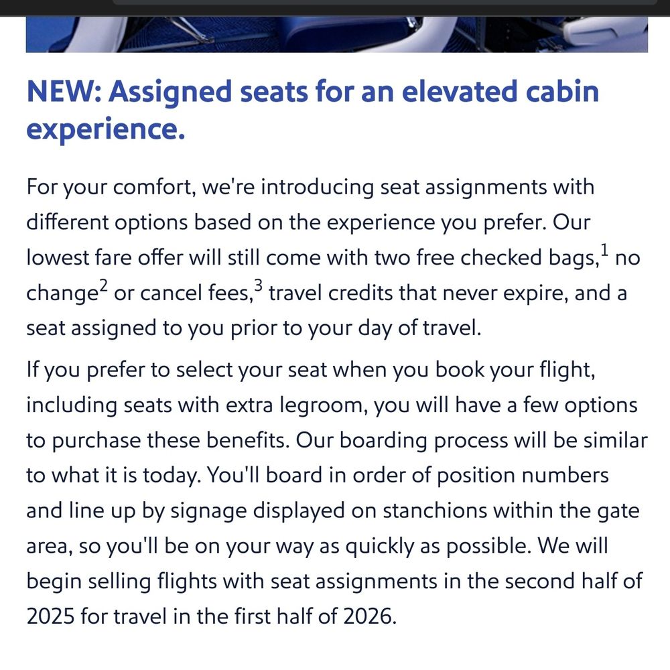Click the word 'experience.' in the heading

[106, 129]
